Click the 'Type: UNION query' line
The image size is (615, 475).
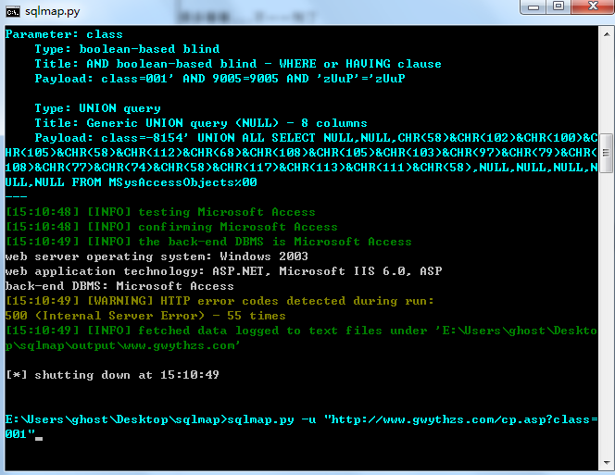(x=97, y=108)
